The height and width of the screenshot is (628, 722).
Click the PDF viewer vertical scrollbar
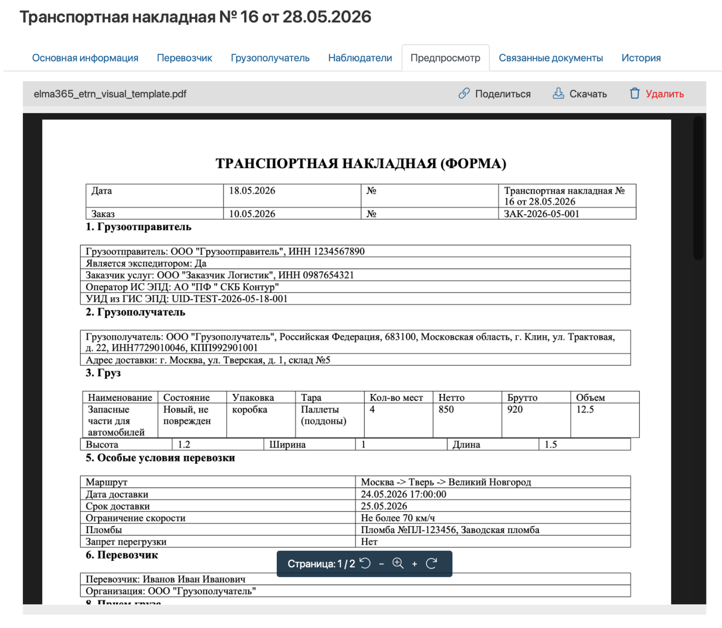coord(698,188)
